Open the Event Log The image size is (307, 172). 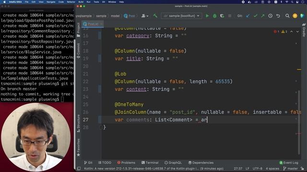(289, 162)
